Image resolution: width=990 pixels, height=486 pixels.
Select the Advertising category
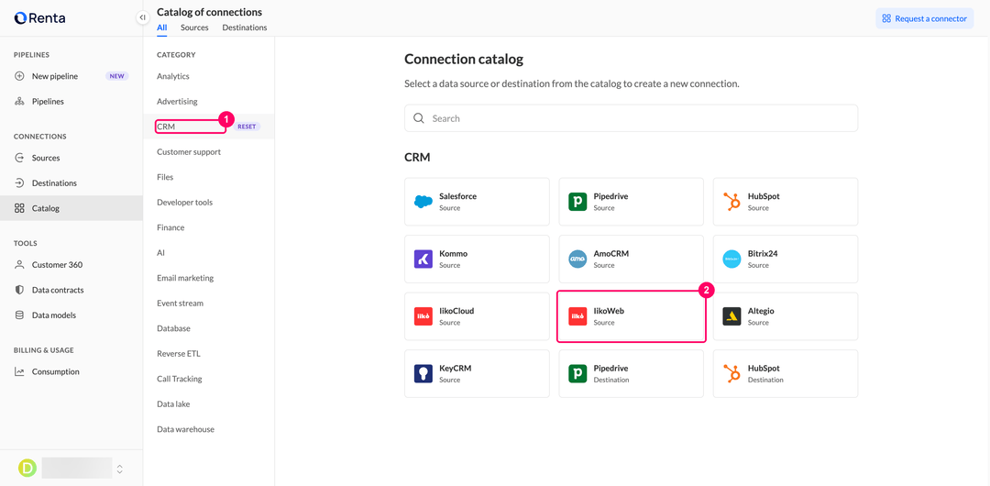(178, 101)
